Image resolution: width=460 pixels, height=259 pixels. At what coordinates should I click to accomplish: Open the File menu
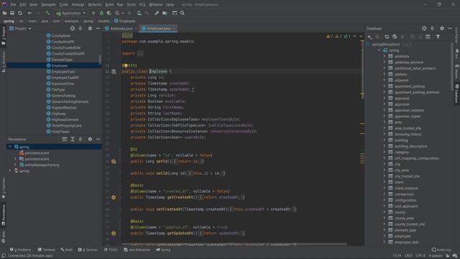(x=13, y=5)
